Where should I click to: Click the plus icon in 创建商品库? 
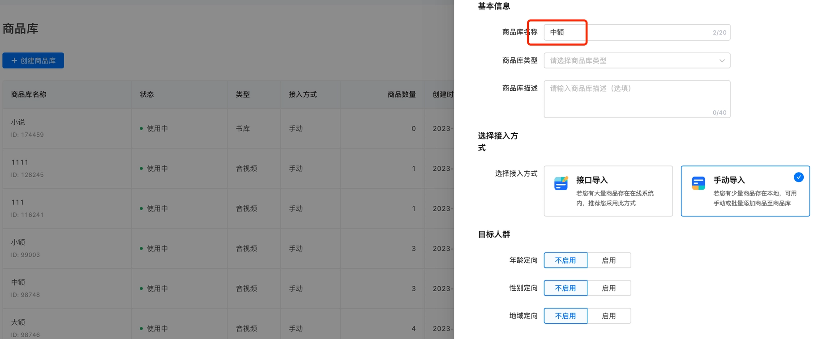(14, 60)
